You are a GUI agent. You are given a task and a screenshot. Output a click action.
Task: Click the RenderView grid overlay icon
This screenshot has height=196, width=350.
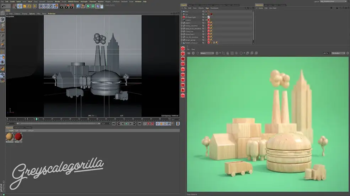click(232, 53)
